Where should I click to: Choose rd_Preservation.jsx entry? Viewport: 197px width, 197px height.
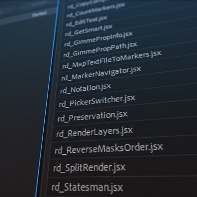[93, 117]
